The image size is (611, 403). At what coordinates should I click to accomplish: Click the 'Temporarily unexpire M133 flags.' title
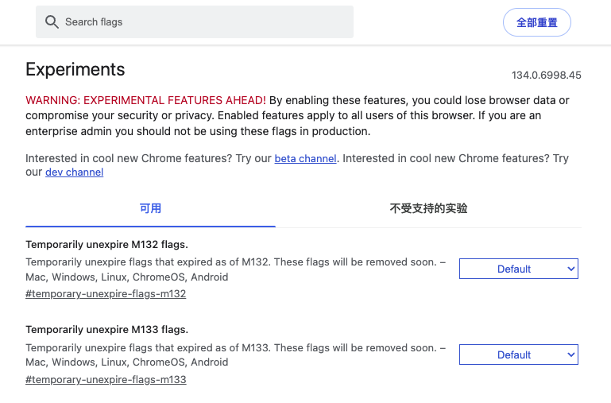106,329
